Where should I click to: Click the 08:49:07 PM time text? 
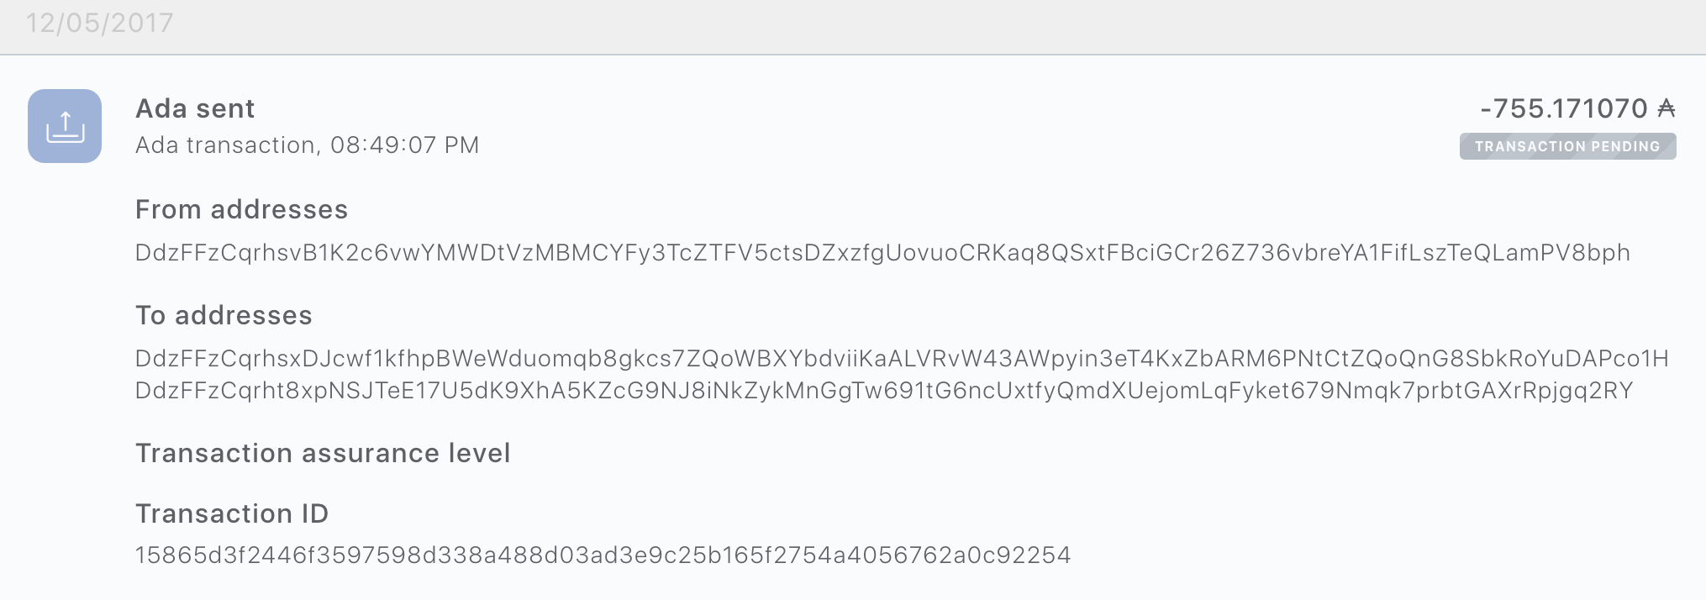(404, 145)
